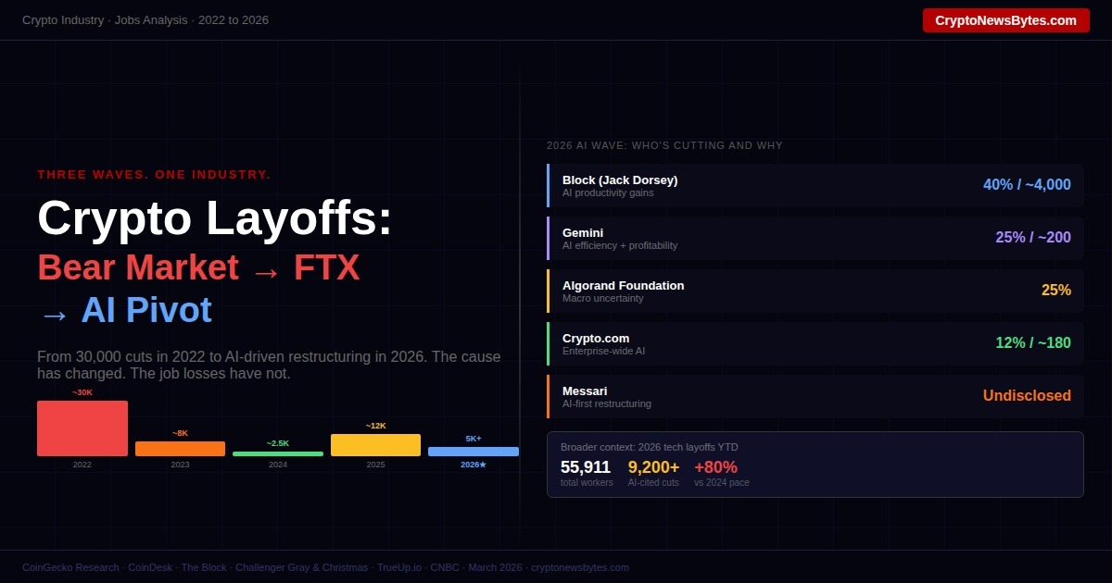This screenshot has height=583, width=1112.
Task: Select the blue 2026 5K+ bar
Action: [473, 451]
